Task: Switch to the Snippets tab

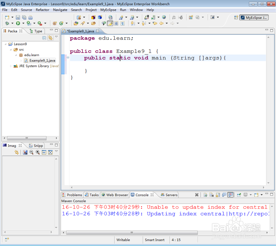Action: click(36, 146)
